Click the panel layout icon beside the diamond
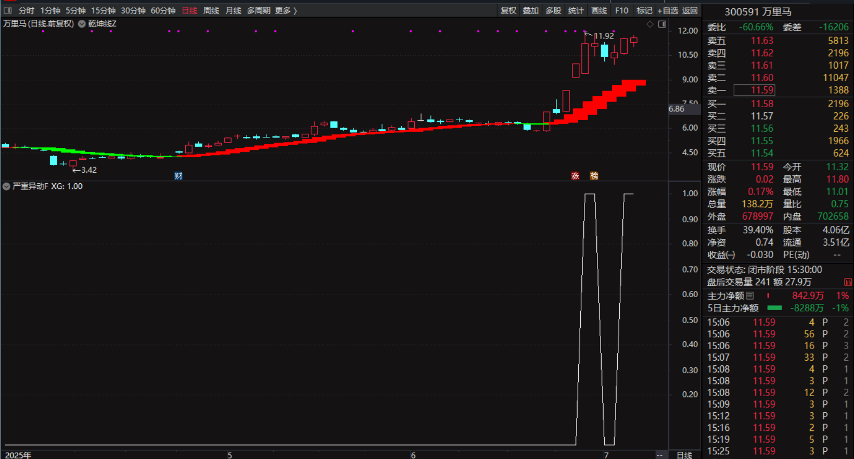Viewport: 854px width, 459px height. click(x=662, y=24)
